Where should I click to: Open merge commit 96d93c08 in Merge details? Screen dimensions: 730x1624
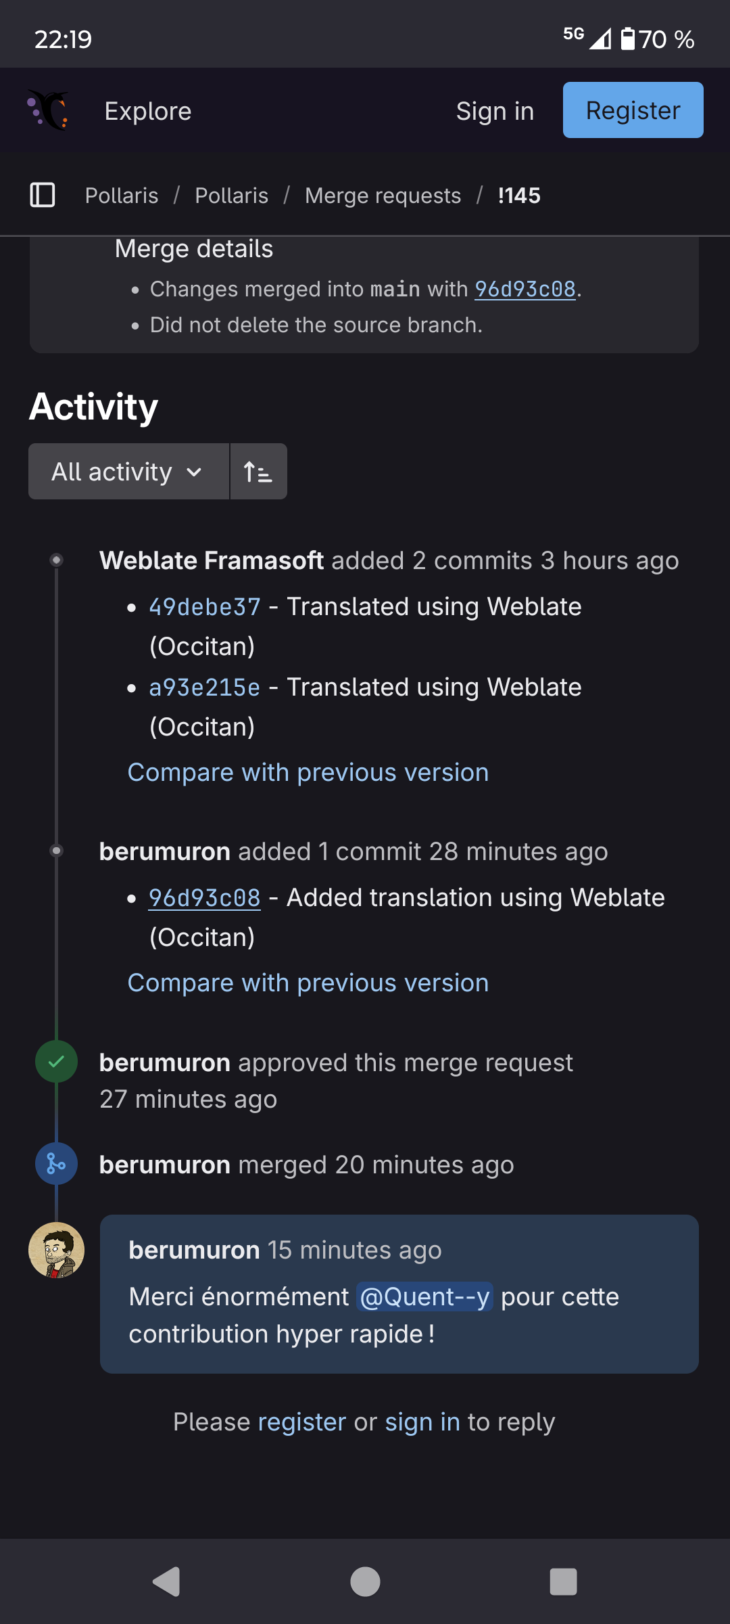(525, 289)
